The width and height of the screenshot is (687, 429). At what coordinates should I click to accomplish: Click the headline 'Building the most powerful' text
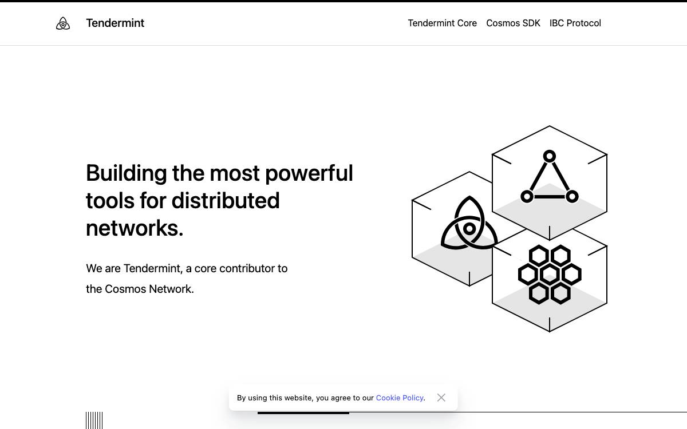tap(219, 173)
